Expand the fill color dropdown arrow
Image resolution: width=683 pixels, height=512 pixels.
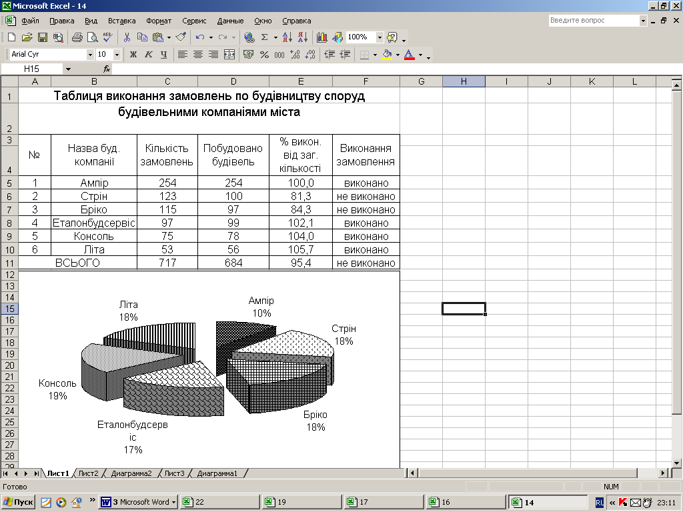[x=398, y=55]
